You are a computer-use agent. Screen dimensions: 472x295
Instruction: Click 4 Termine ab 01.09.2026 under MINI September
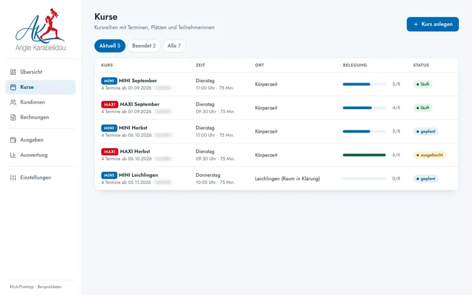[x=126, y=88]
